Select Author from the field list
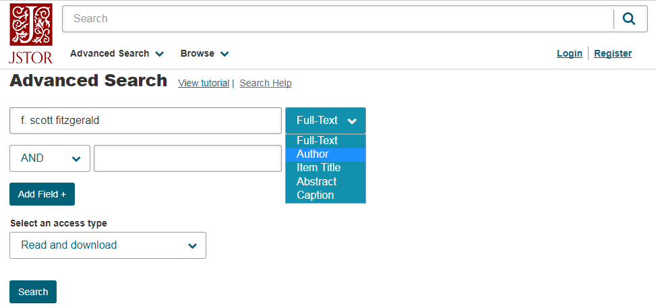 [326, 154]
